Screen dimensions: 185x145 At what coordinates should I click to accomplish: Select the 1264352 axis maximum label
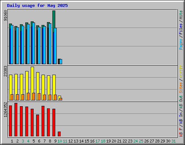pos(5,109)
